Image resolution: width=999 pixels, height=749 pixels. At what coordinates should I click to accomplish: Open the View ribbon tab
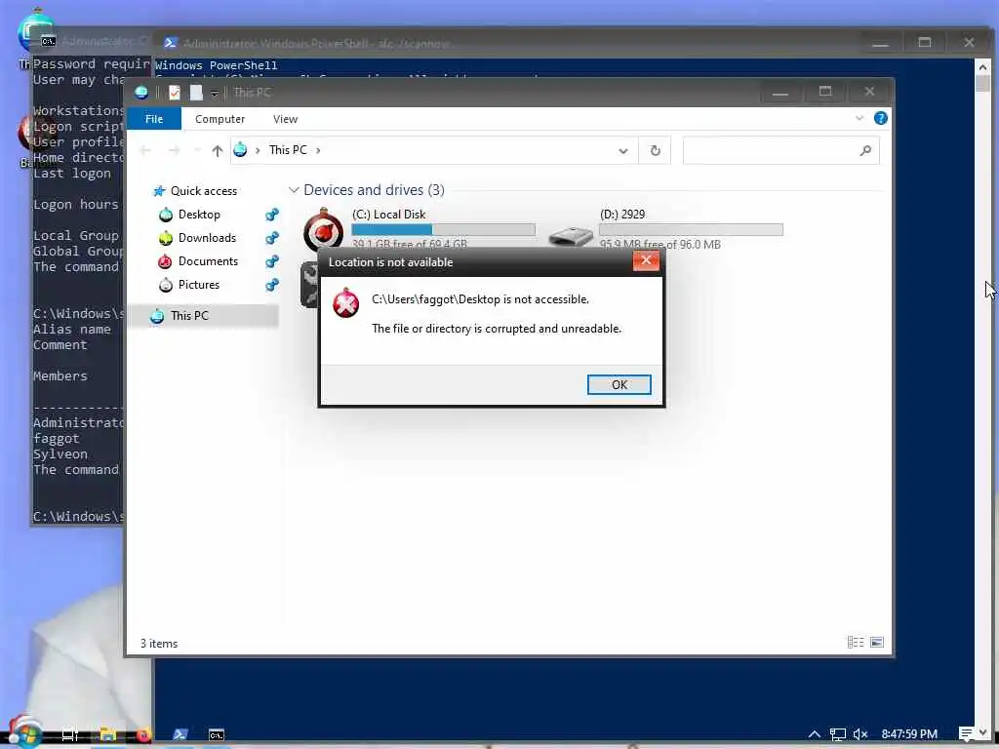pyautogui.click(x=285, y=119)
